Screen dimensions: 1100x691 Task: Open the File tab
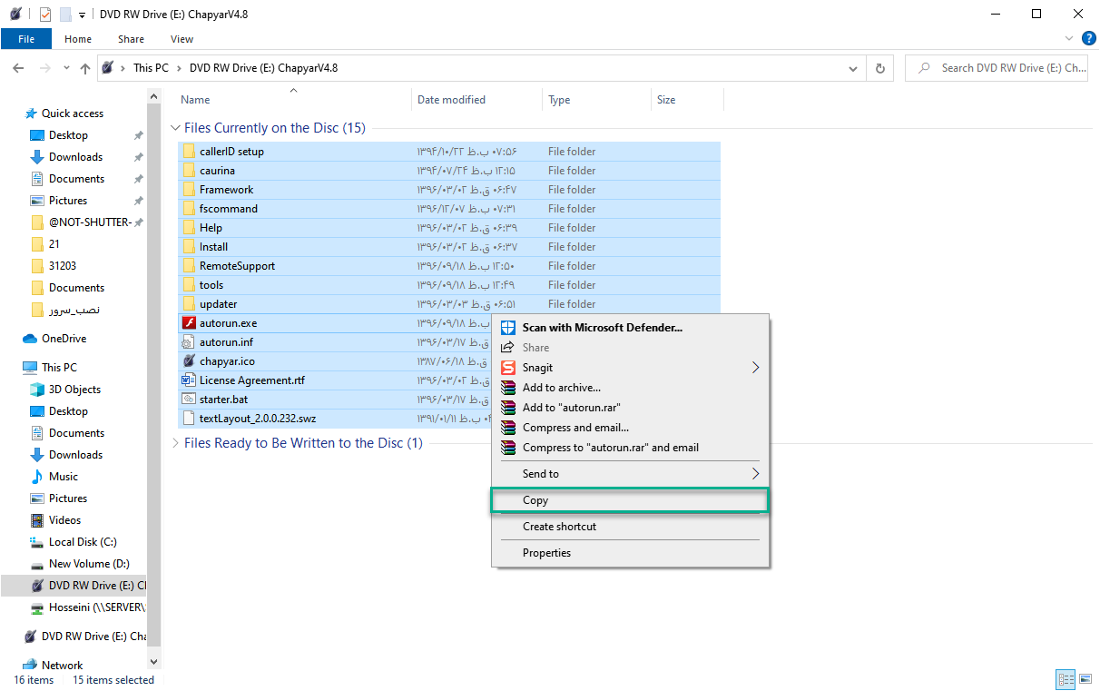[26, 39]
